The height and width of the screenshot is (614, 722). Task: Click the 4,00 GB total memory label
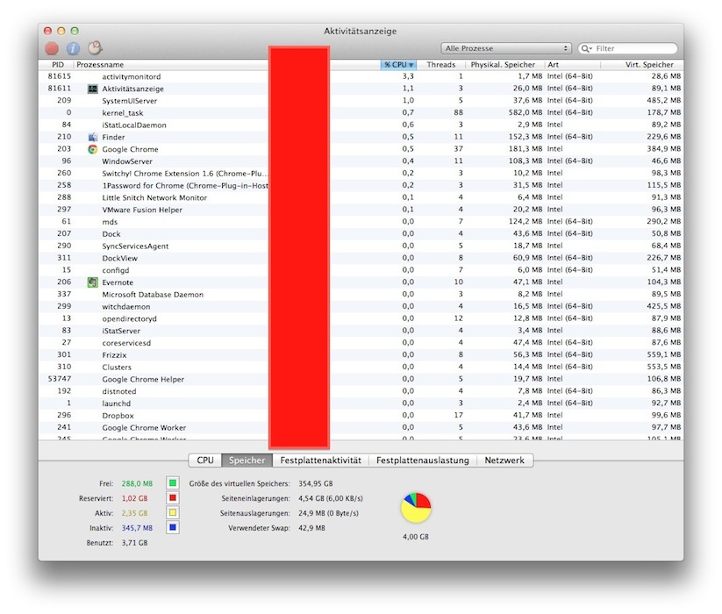(416, 537)
